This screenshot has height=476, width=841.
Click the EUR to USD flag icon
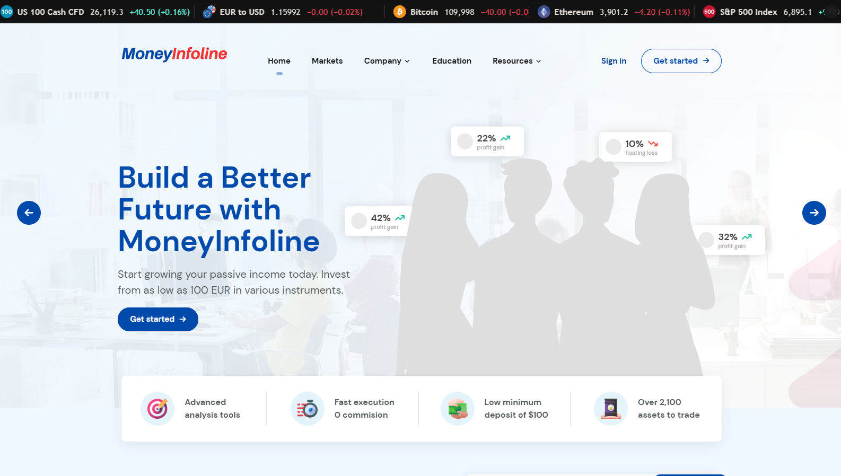(x=209, y=12)
